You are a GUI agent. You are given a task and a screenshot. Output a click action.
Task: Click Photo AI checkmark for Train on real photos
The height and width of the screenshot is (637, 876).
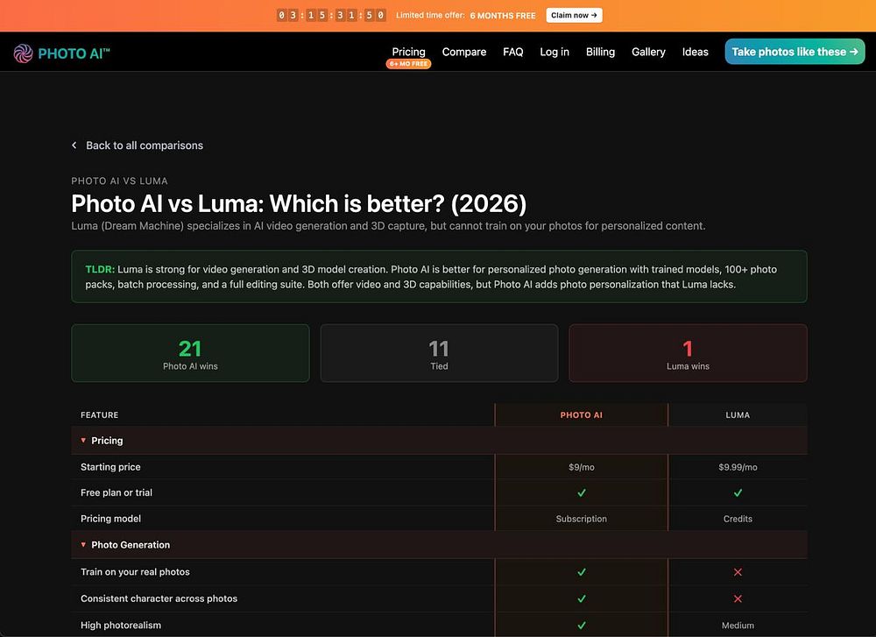582,572
